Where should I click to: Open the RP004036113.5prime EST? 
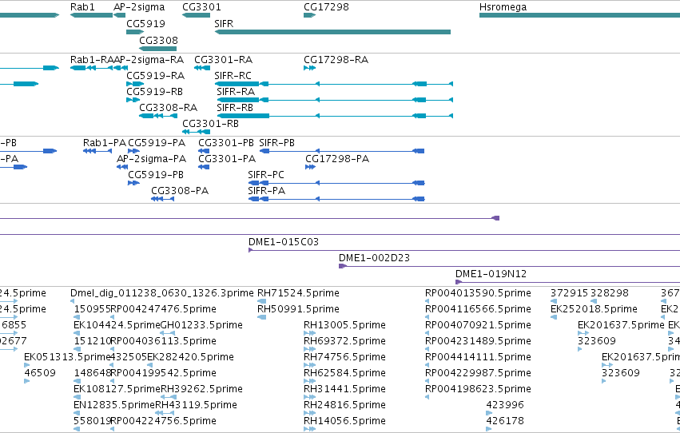click(x=113, y=349)
